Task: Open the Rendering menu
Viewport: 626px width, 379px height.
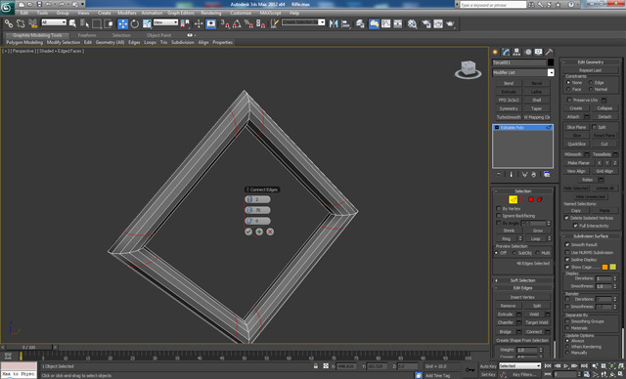Action: 211,13
